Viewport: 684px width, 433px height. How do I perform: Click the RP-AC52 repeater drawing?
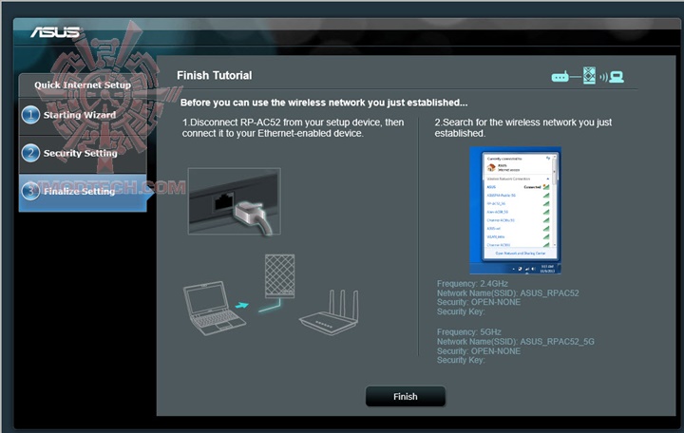coord(279,276)
